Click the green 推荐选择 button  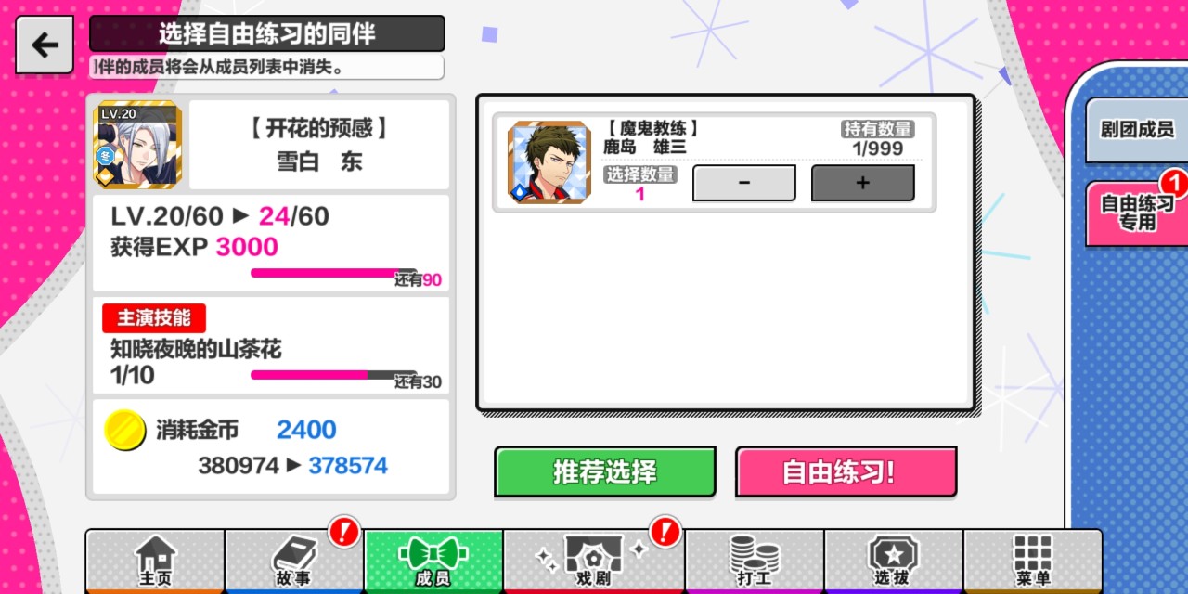pyautogui.click(x=605, y=471)
